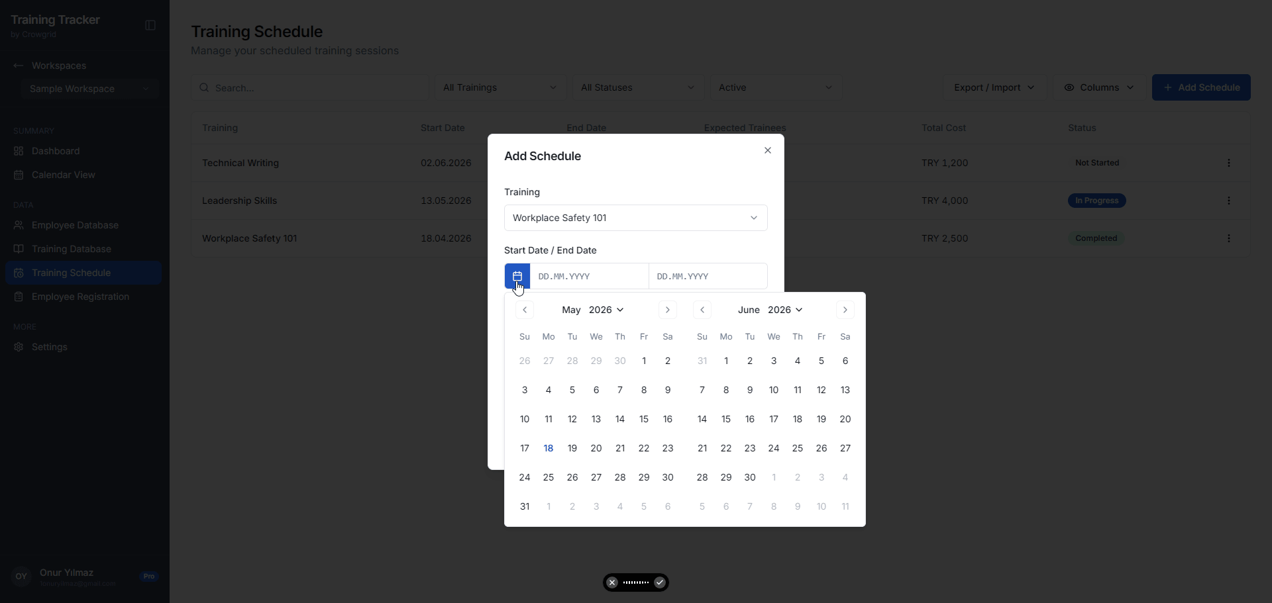The width and height of the screenshot is (1272, 603).
Task: Click the search magnifier icon
Action: (x=204, y=87)
